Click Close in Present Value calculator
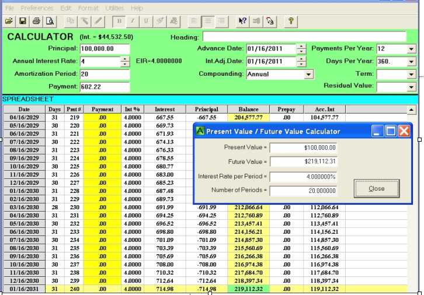The height and width of the screenshot is (295, 424). pyautogui.click(x=377, y=189)
